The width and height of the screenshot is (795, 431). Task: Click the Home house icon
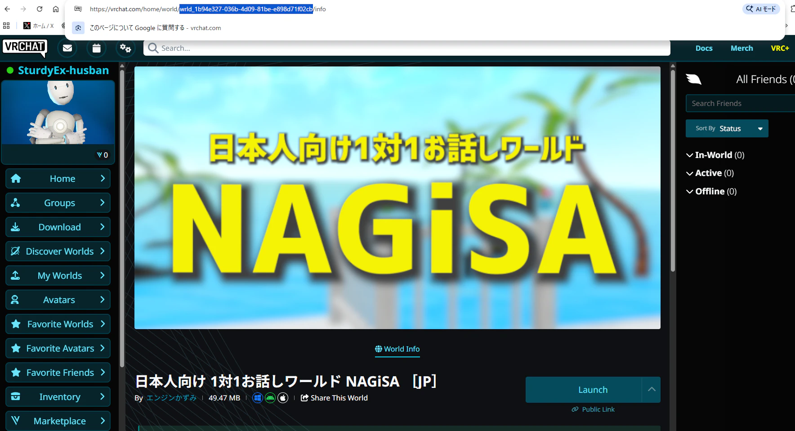pos(16,179)
